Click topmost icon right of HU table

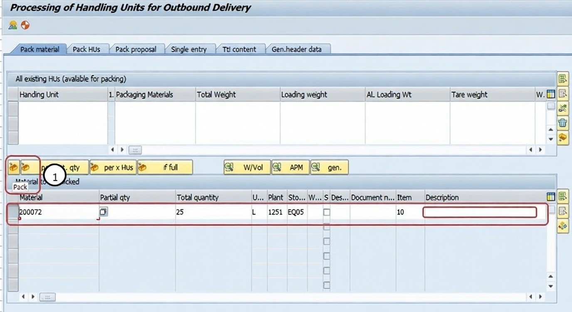(x=563, y=79)
